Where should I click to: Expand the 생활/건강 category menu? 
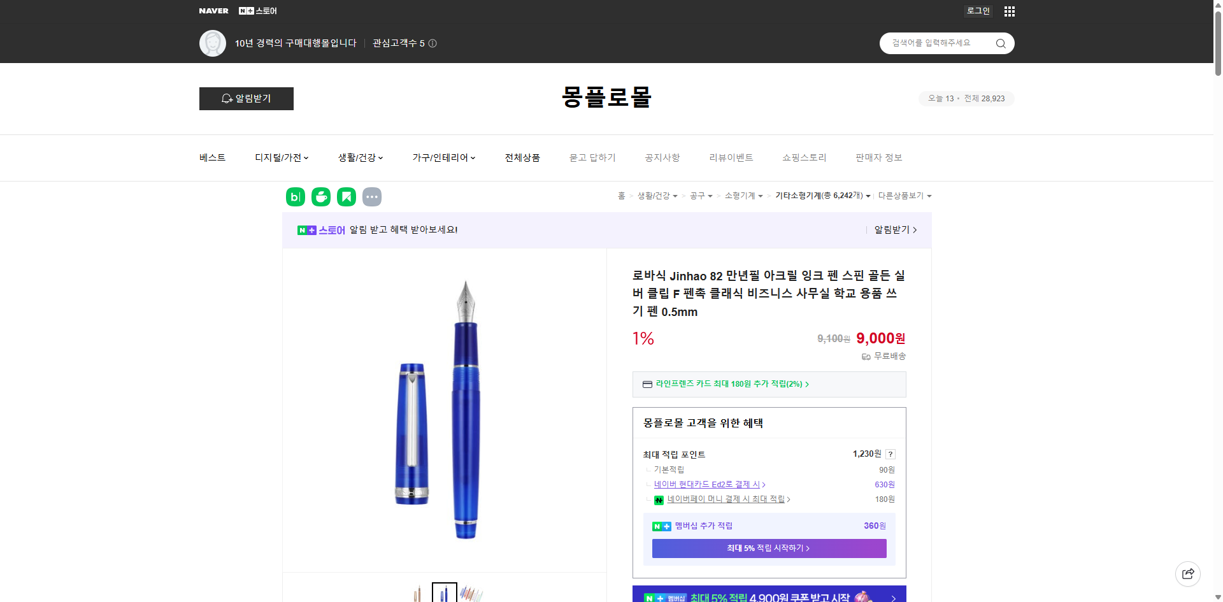click(x=360, y=157)
